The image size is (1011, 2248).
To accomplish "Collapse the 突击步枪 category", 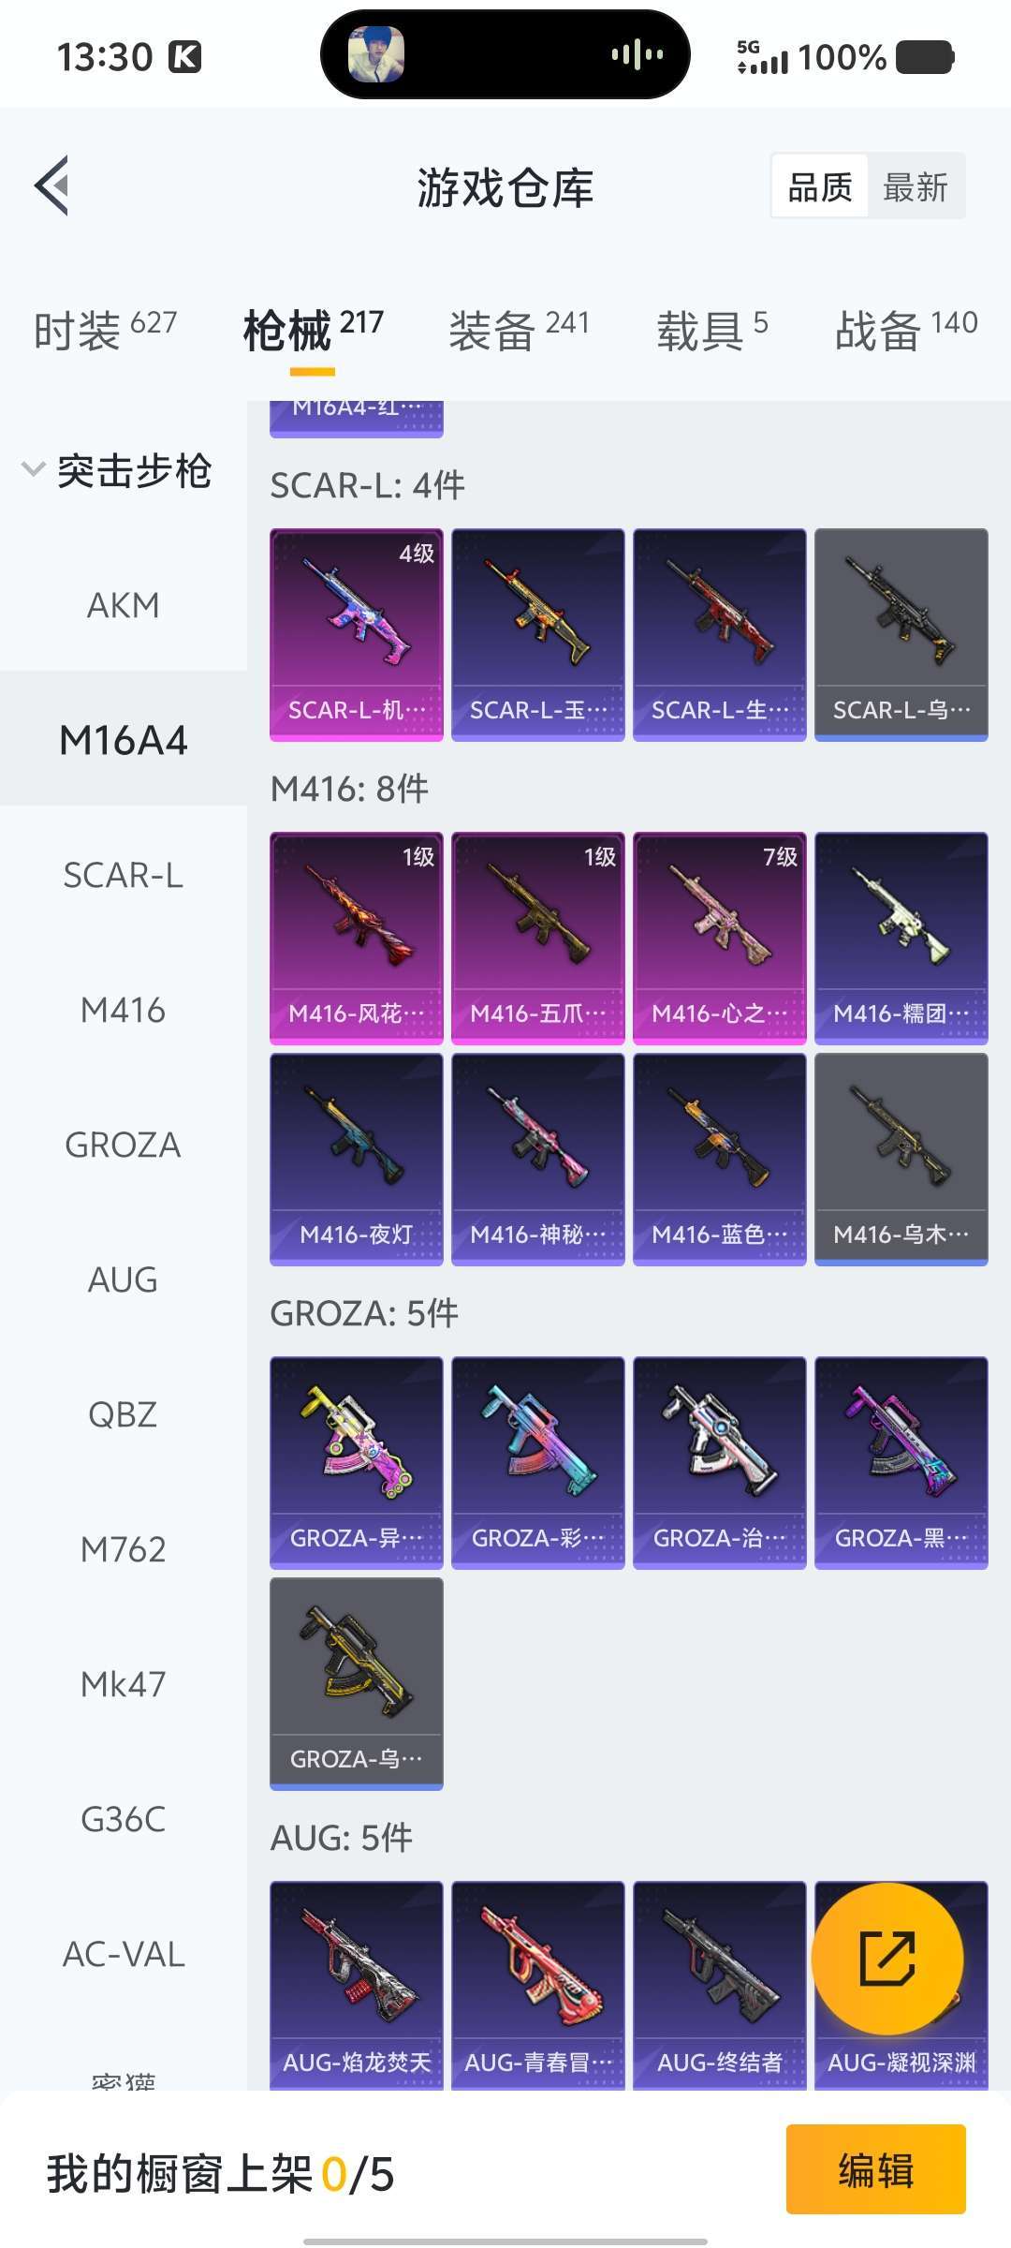I will [x=118, y=470].
